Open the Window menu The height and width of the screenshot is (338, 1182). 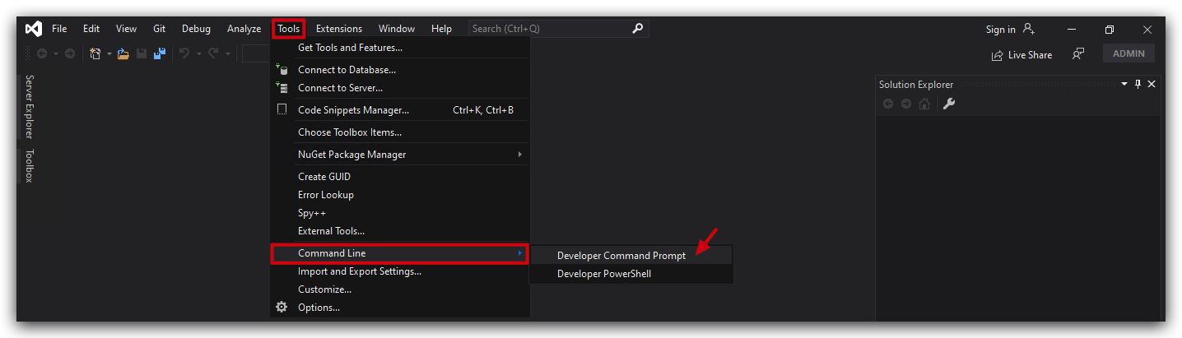coord(397,29)
